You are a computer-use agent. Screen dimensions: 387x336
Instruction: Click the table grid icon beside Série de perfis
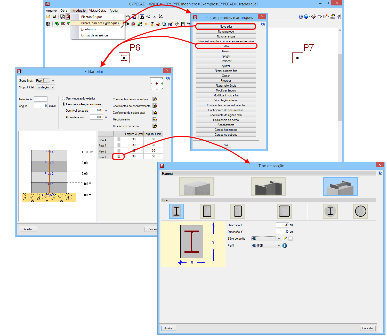pos(291,239)
